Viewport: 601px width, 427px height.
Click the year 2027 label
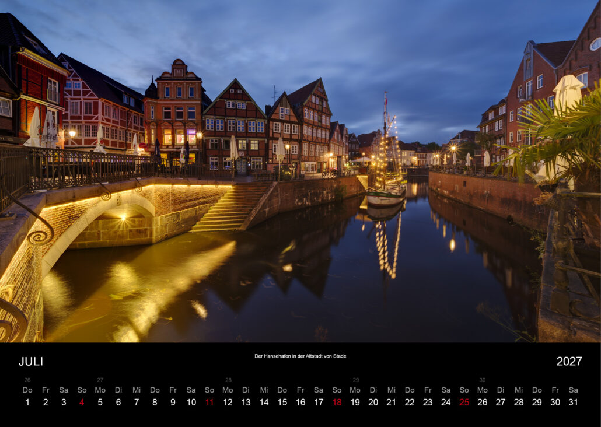coord(569,362)
